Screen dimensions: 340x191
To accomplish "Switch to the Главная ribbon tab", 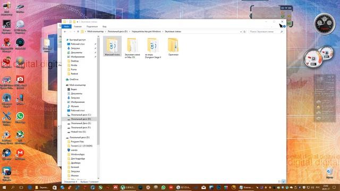I will pyautogui.click(x=78, y=27).
